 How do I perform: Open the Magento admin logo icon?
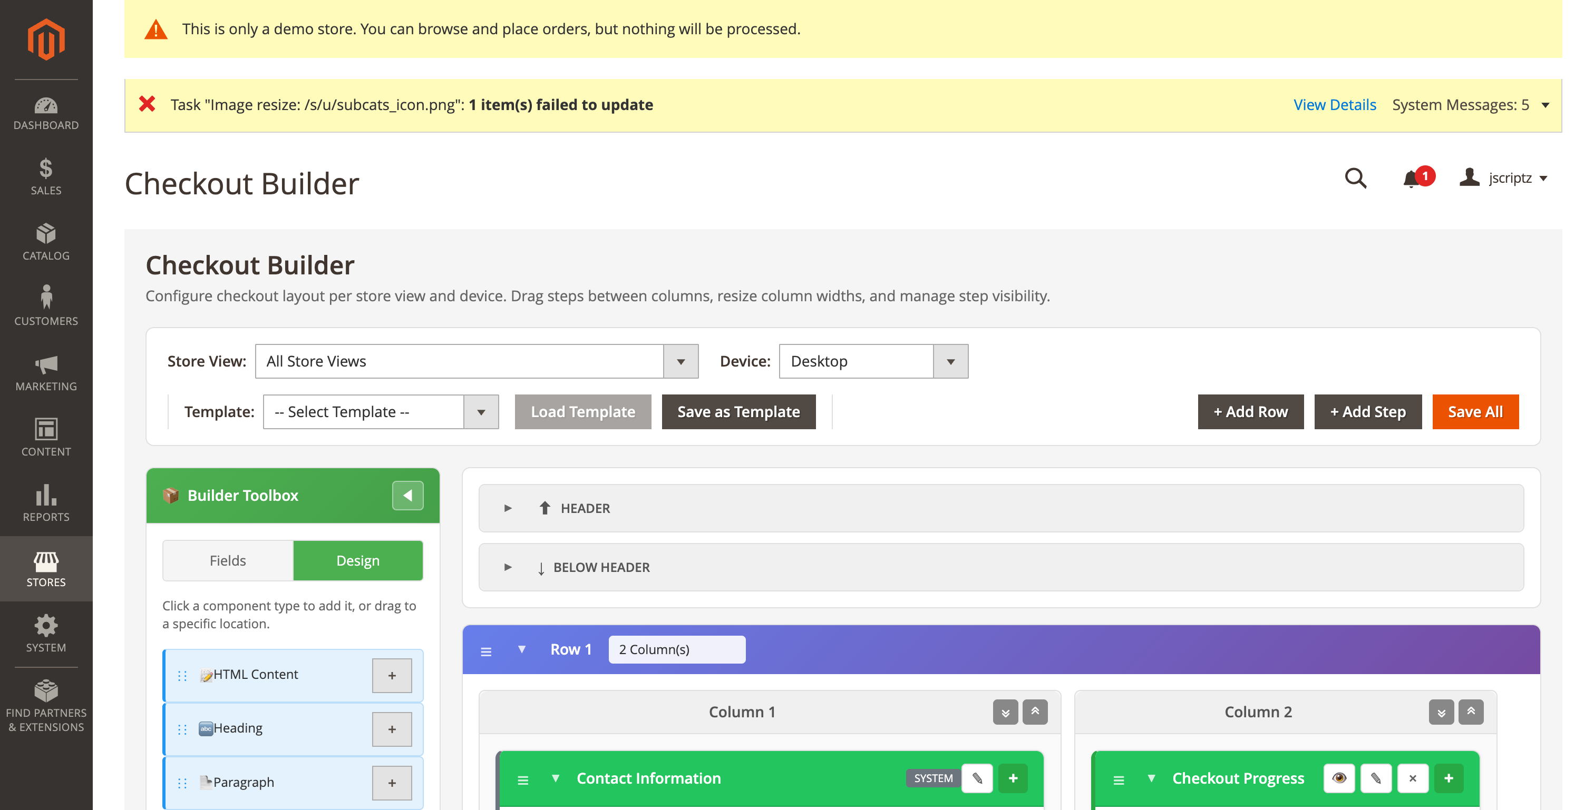coord(46,38)
